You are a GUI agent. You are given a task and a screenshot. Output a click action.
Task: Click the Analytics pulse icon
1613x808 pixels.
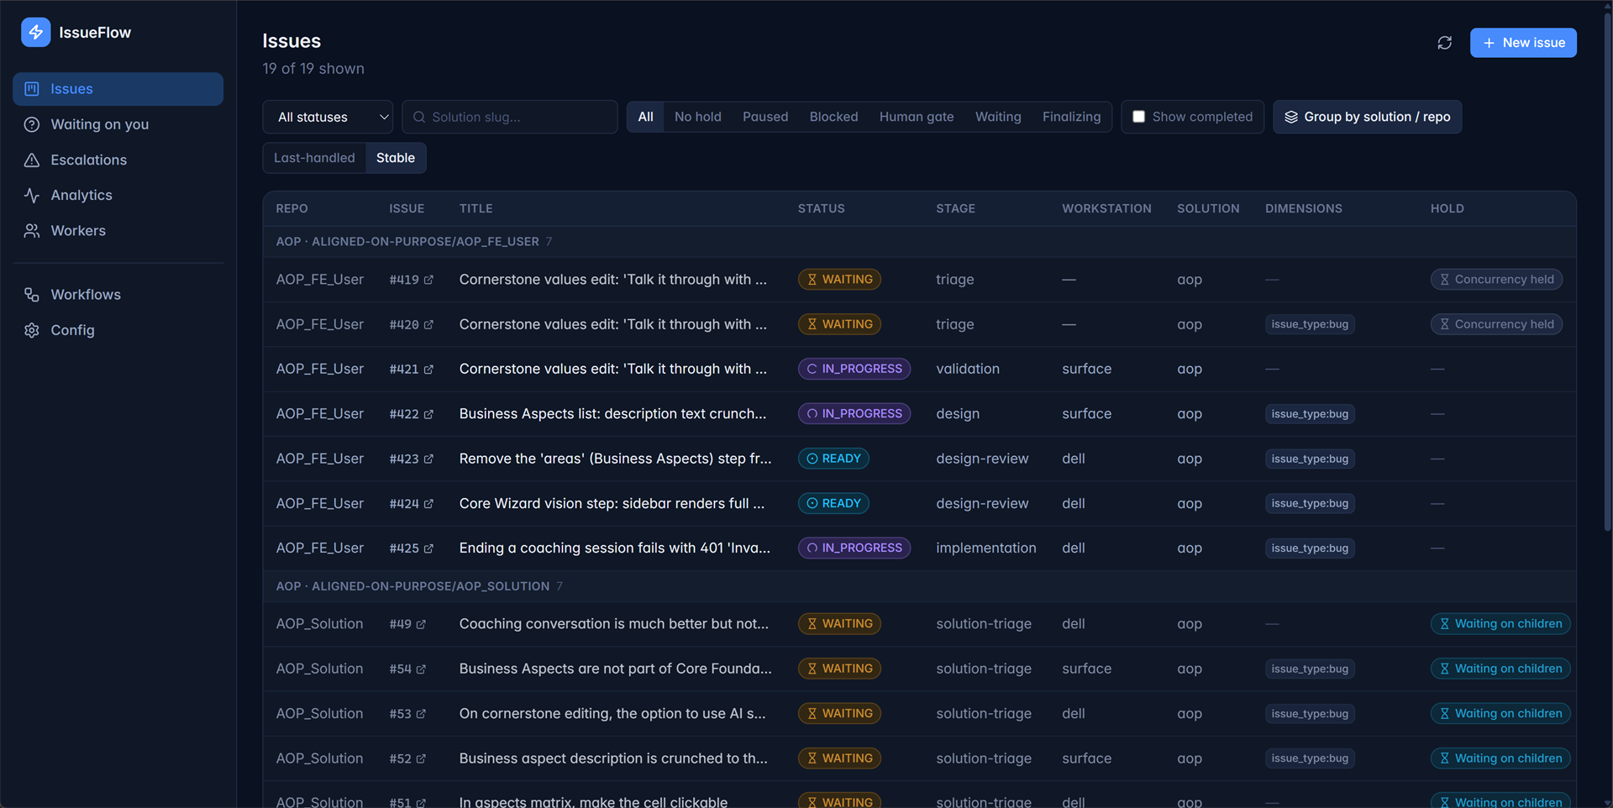pyautogui.click(x=32, y=195)
